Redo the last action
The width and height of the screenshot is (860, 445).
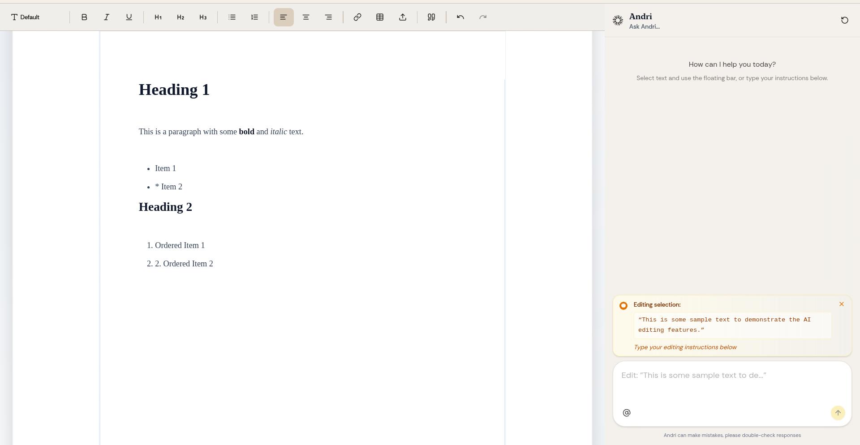(483, 17)
